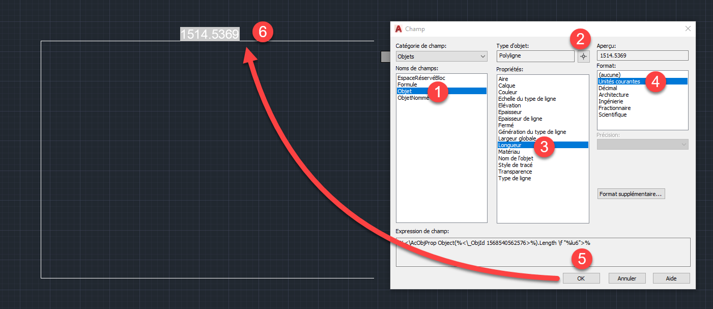Select the Aire property
The height and width of the screenshot is (309, 713).
click(502, 79)
